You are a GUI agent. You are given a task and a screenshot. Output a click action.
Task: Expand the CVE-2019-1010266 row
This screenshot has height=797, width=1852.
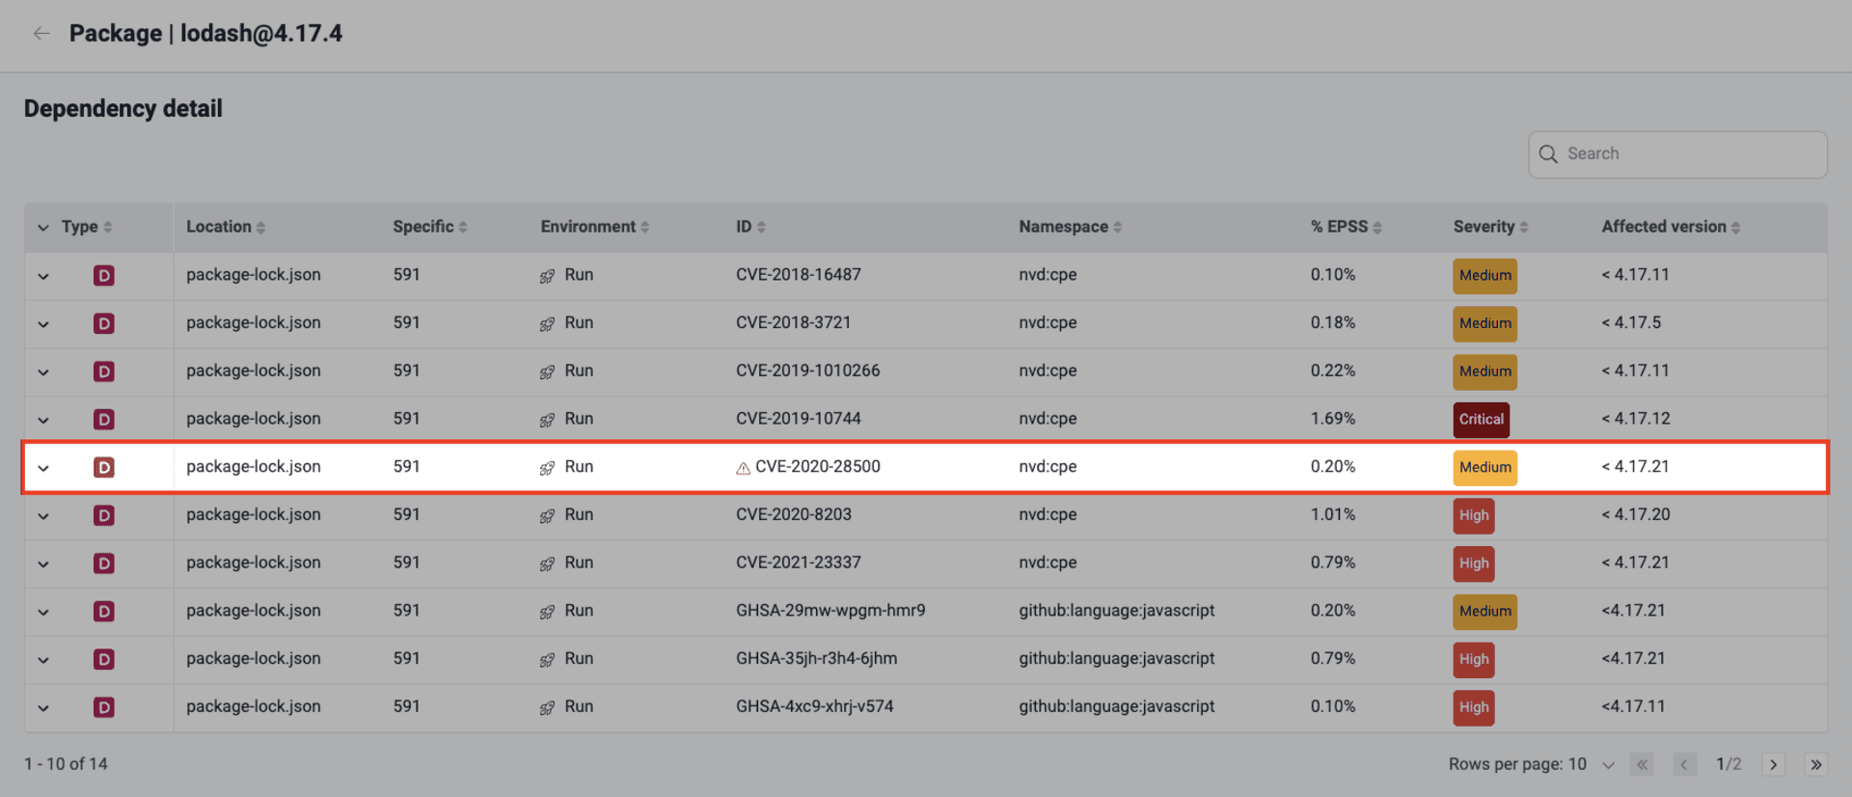point(43,372)
